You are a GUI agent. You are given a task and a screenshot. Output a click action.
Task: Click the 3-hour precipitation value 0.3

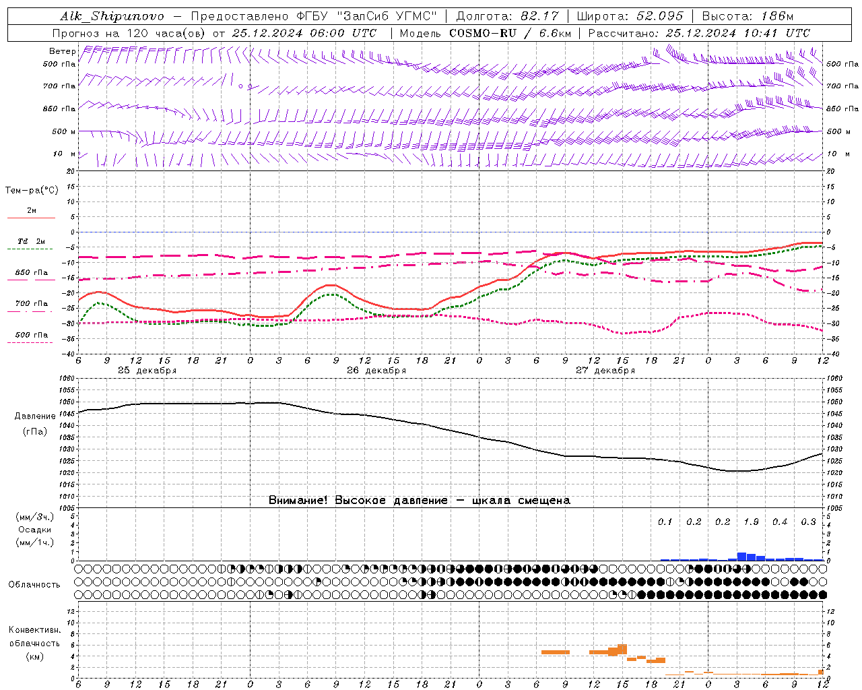pyautogui.click(x=808, y=522)
